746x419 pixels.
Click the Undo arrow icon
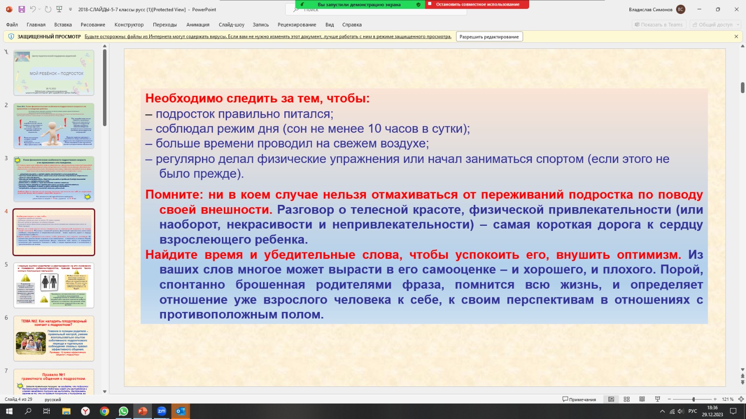(x=33, y=9)
